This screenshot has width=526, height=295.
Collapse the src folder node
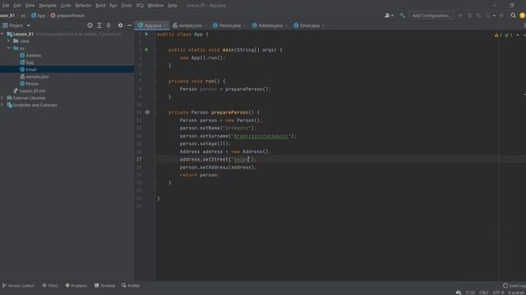(9, 48)
